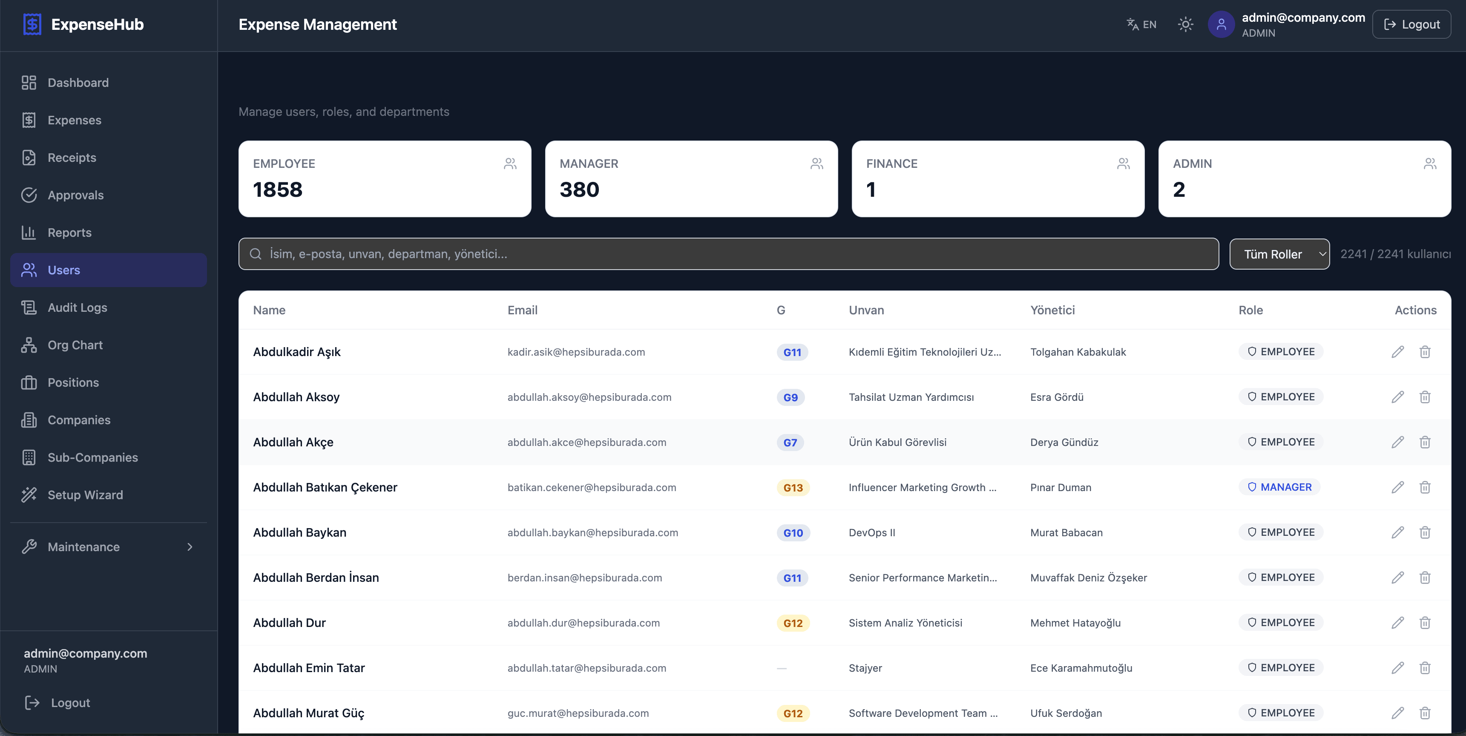Click the admin user avatar icon
This screenshot has height=736, width=1466.
click(x=1221, y=24)
